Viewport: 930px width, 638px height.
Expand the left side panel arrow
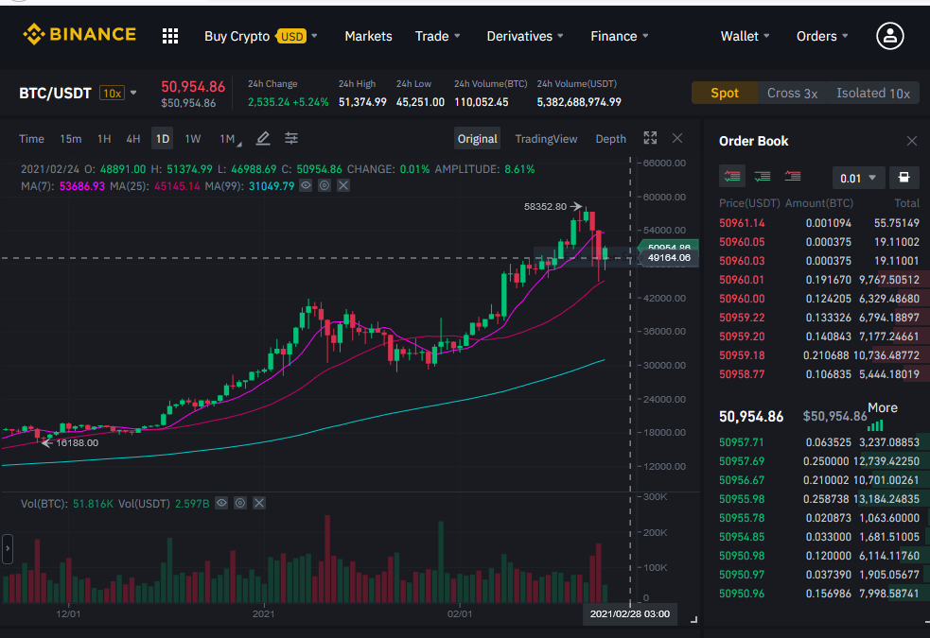(8, 548)
